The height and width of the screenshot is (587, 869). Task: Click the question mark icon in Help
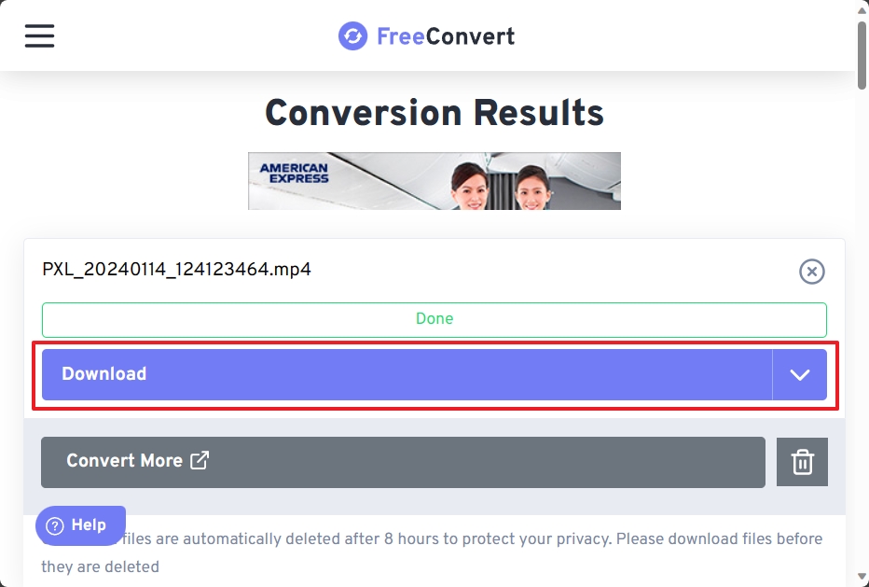click(x=55, y=526)
